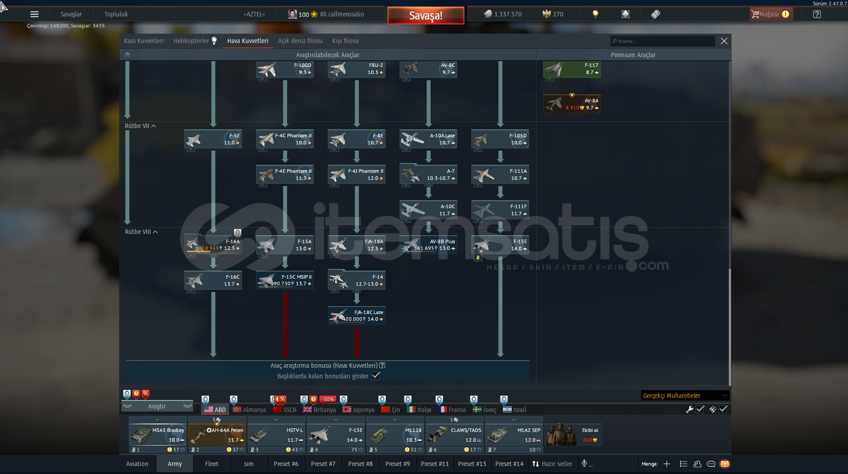Viewport: 848px width, 474px height.
Task: Open the diamond-shaped icon beside the lightbulb
Action: pyautogui.click(x=626, y=14)
